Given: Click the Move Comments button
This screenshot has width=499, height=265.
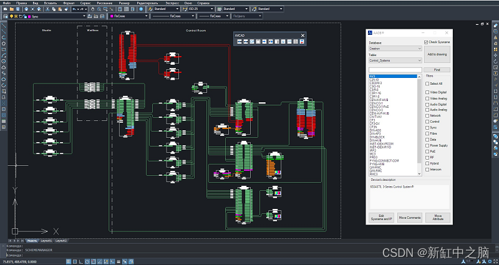Looking at the screenshot, I should pyautogui.click(x=410, y=218).
